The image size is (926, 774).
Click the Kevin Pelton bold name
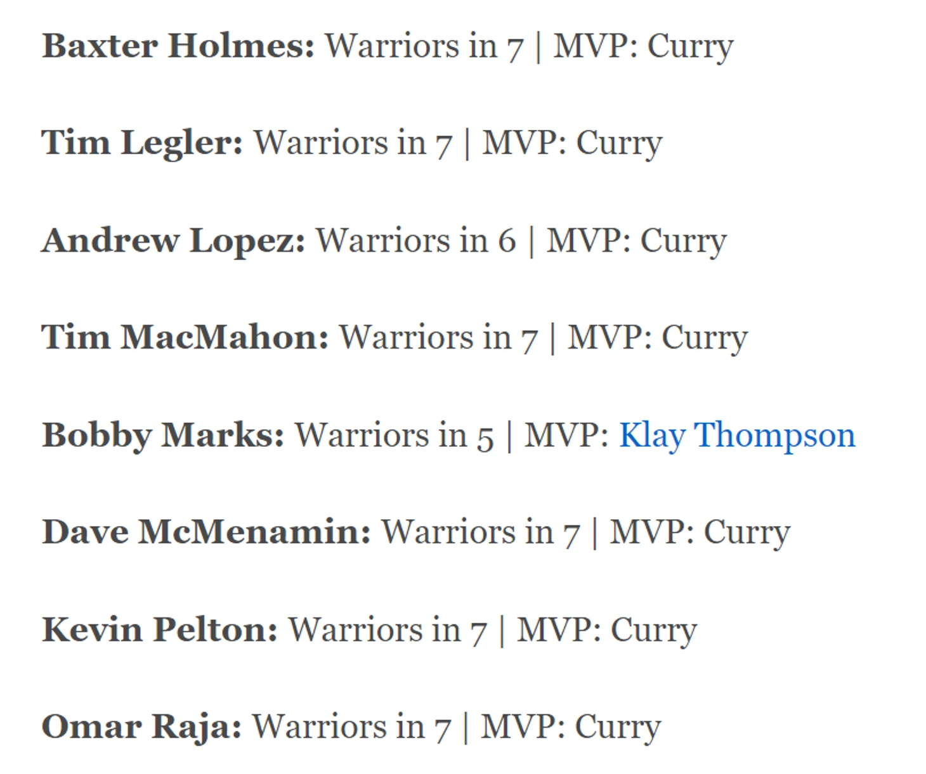pyautogui.click(x=159, y=630)
